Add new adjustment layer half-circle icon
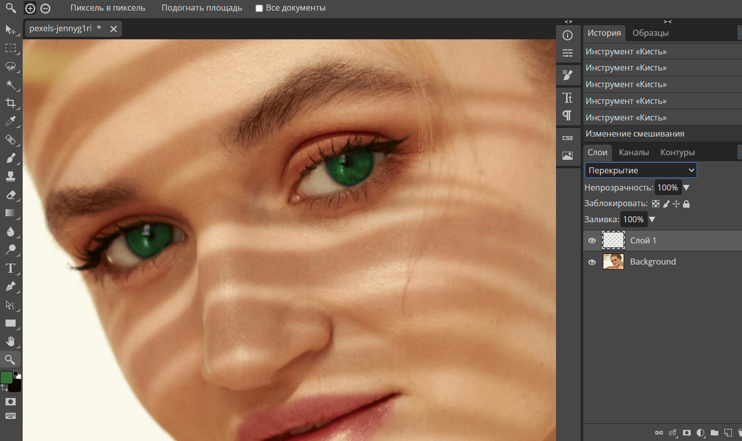This screenshot has height=441, width=742. pyautogui.click(x=701, y=432)
